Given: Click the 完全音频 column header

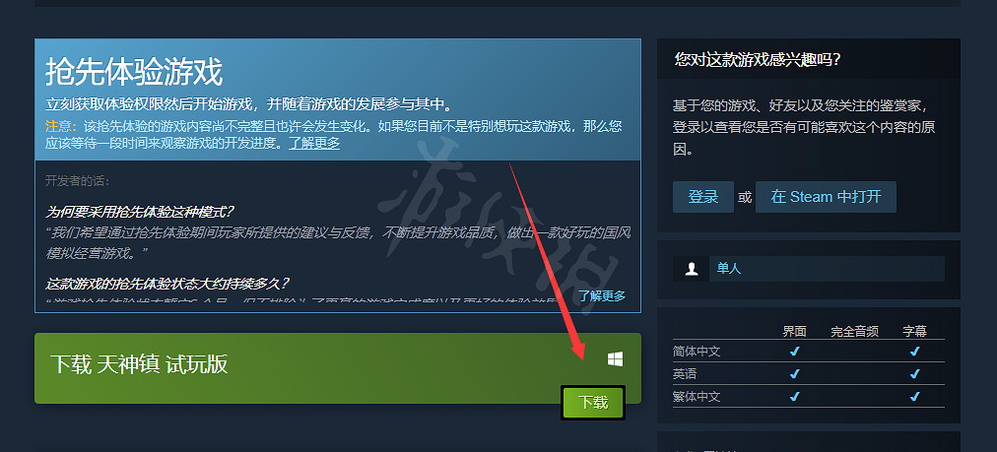Looking at the screenshot, I should (x=854, y=331).
